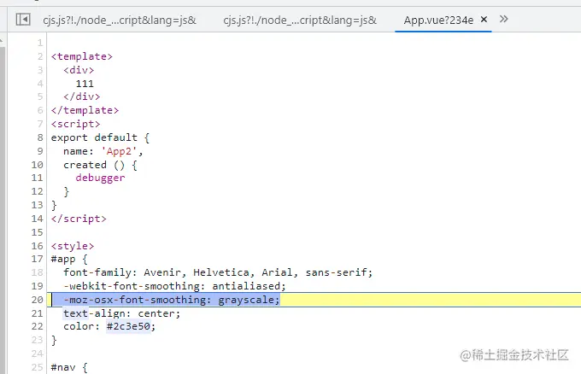The width and height of the screenshot is (581, 374).
Task: Close the App.vue?234e tab
Action: (x=484, y=20)
